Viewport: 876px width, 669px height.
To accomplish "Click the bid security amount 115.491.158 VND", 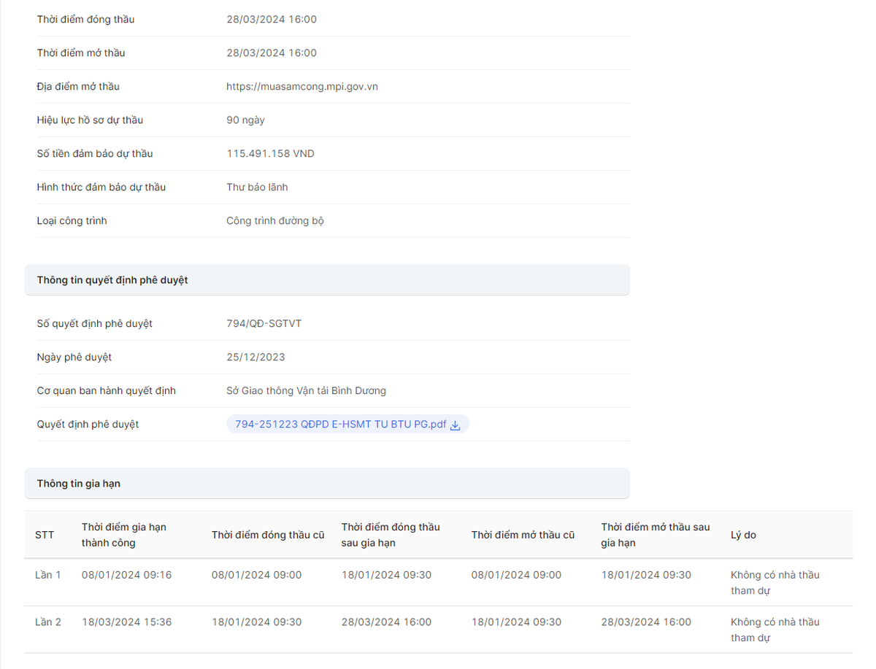I will coord(270,154).
